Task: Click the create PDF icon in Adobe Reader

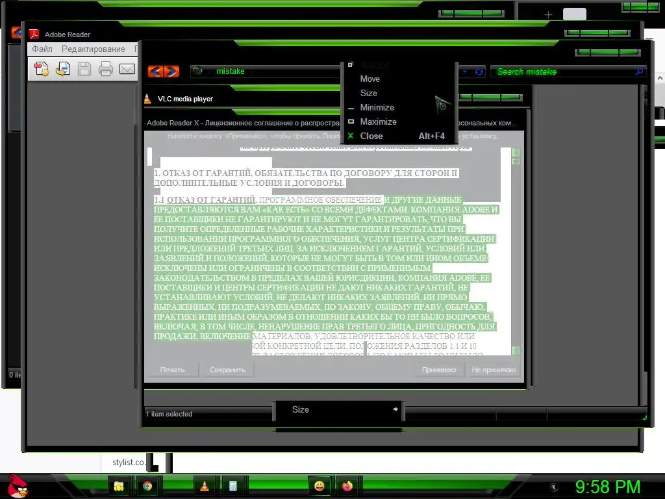Action: (42, 69)
